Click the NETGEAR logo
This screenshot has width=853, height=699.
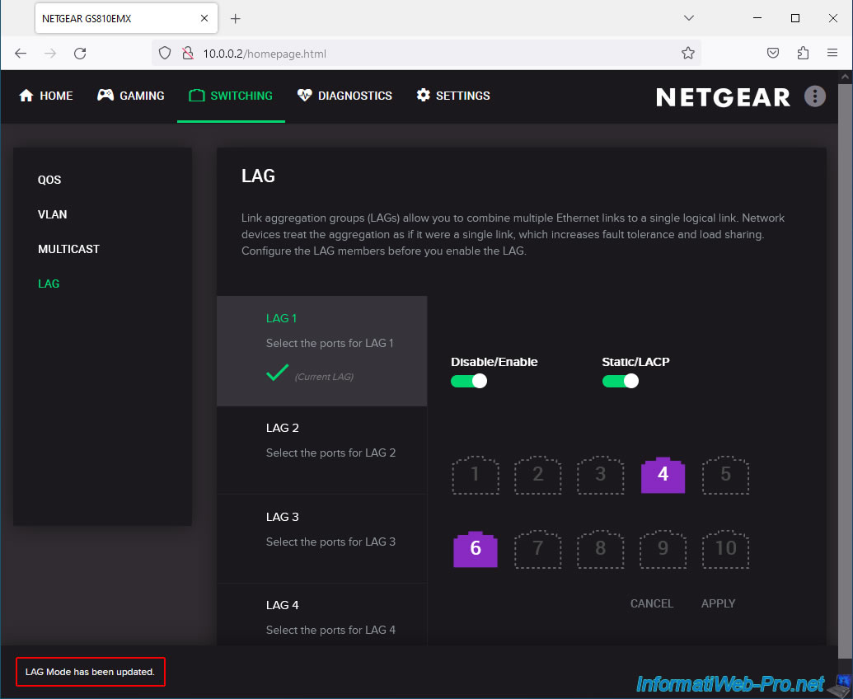click(x=723, y=97)
